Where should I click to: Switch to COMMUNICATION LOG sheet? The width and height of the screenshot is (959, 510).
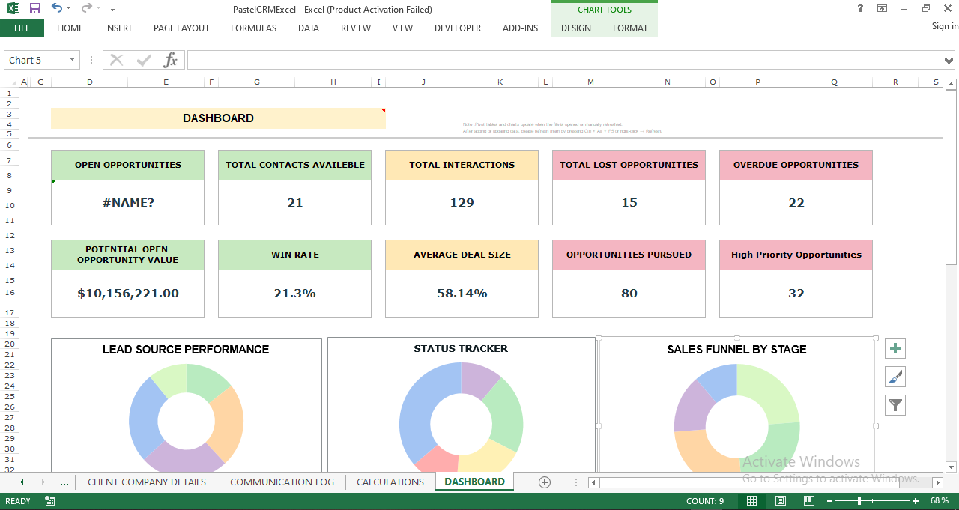[x=282, y=482]
